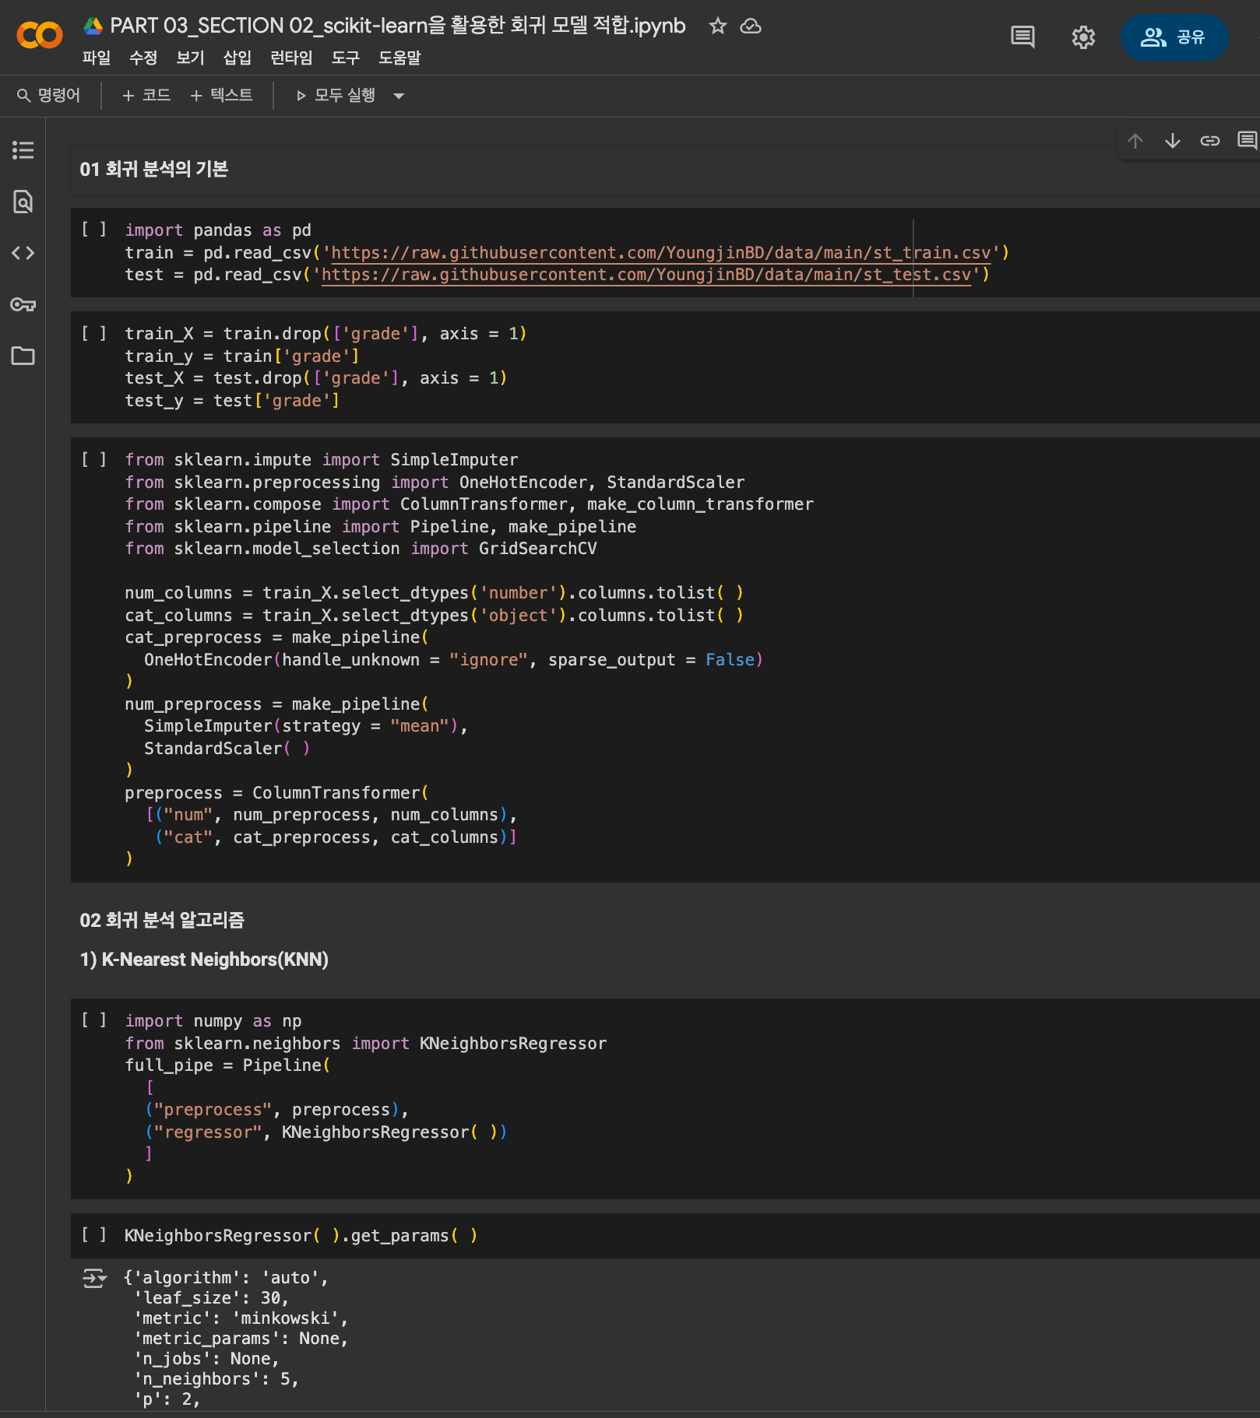Open the find and replace sidebar icon
The width and height of the screenshot is (1260, 1418).
click(x=23, y=202)
